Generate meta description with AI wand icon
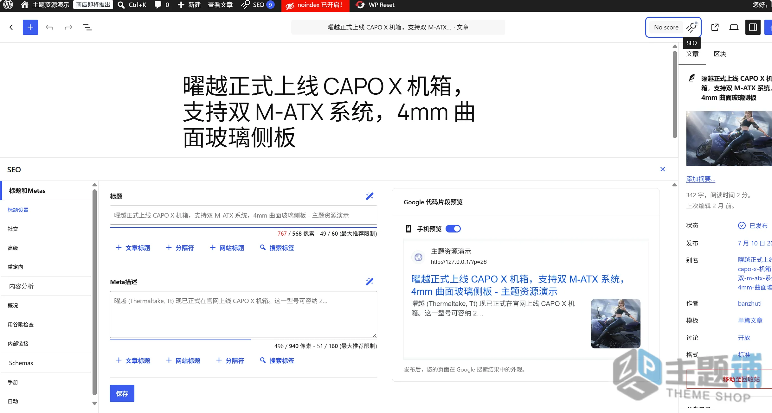This screenshot has width=772, height=413. [x=370, y=282]
